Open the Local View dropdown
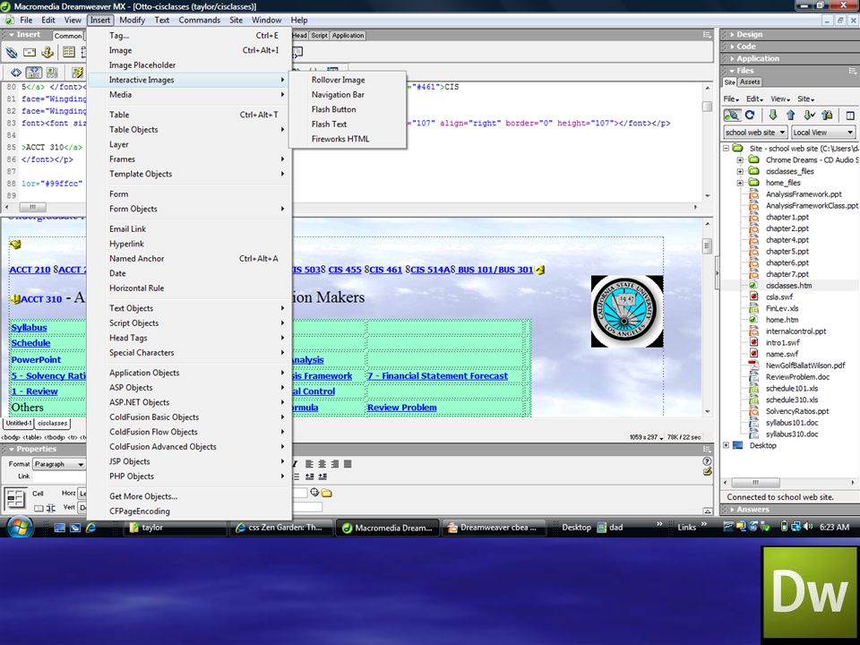860x645 pixels. tap(823, 133)
